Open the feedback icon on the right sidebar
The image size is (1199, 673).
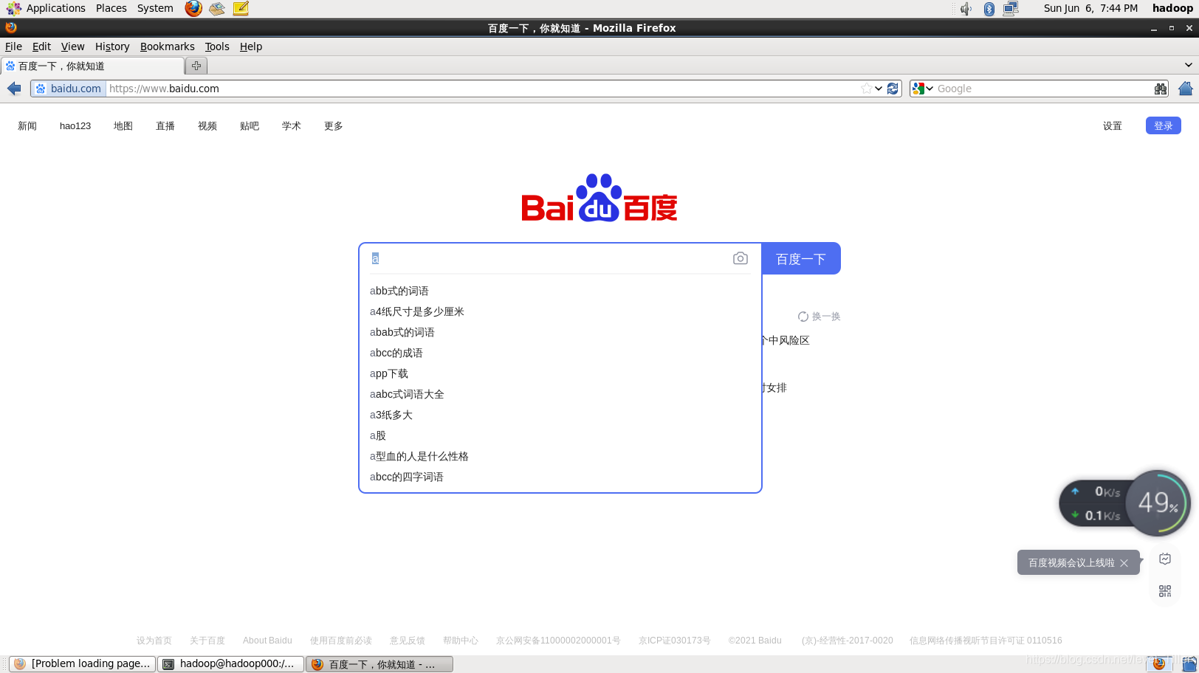[1165, 559]
